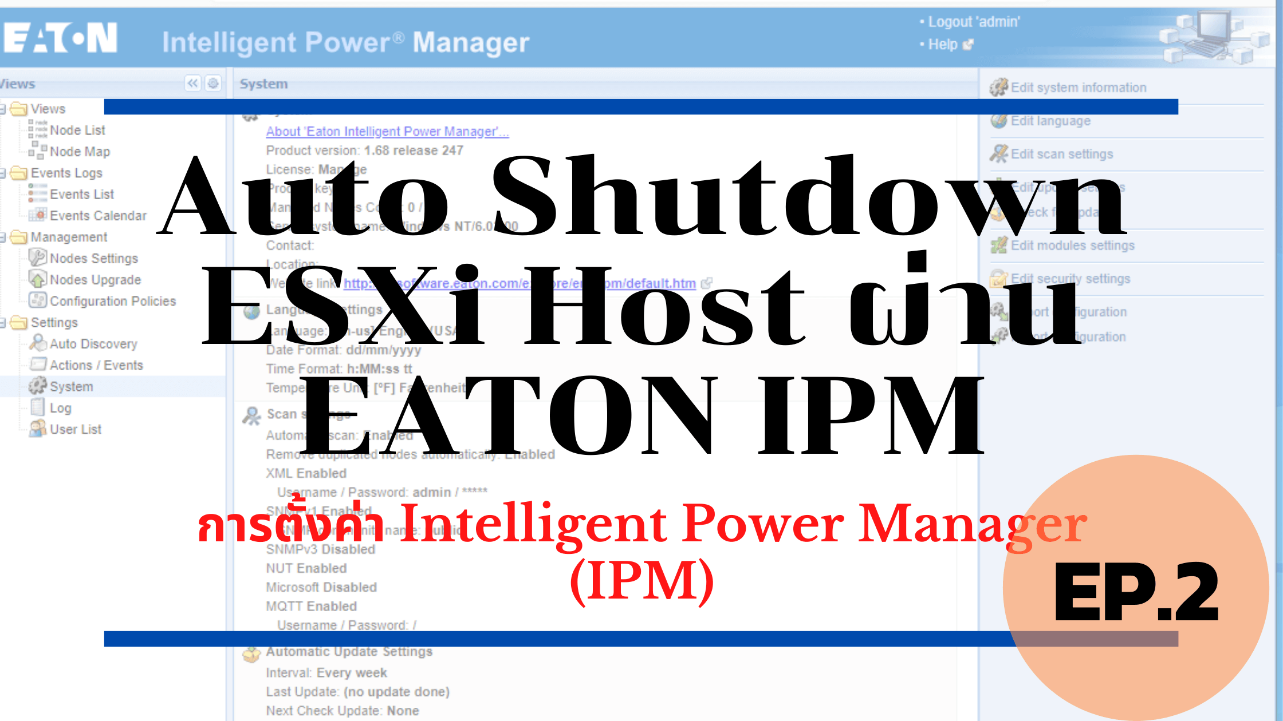1283x721 pixels.
Task: Open User List
Action: [75, 429]
